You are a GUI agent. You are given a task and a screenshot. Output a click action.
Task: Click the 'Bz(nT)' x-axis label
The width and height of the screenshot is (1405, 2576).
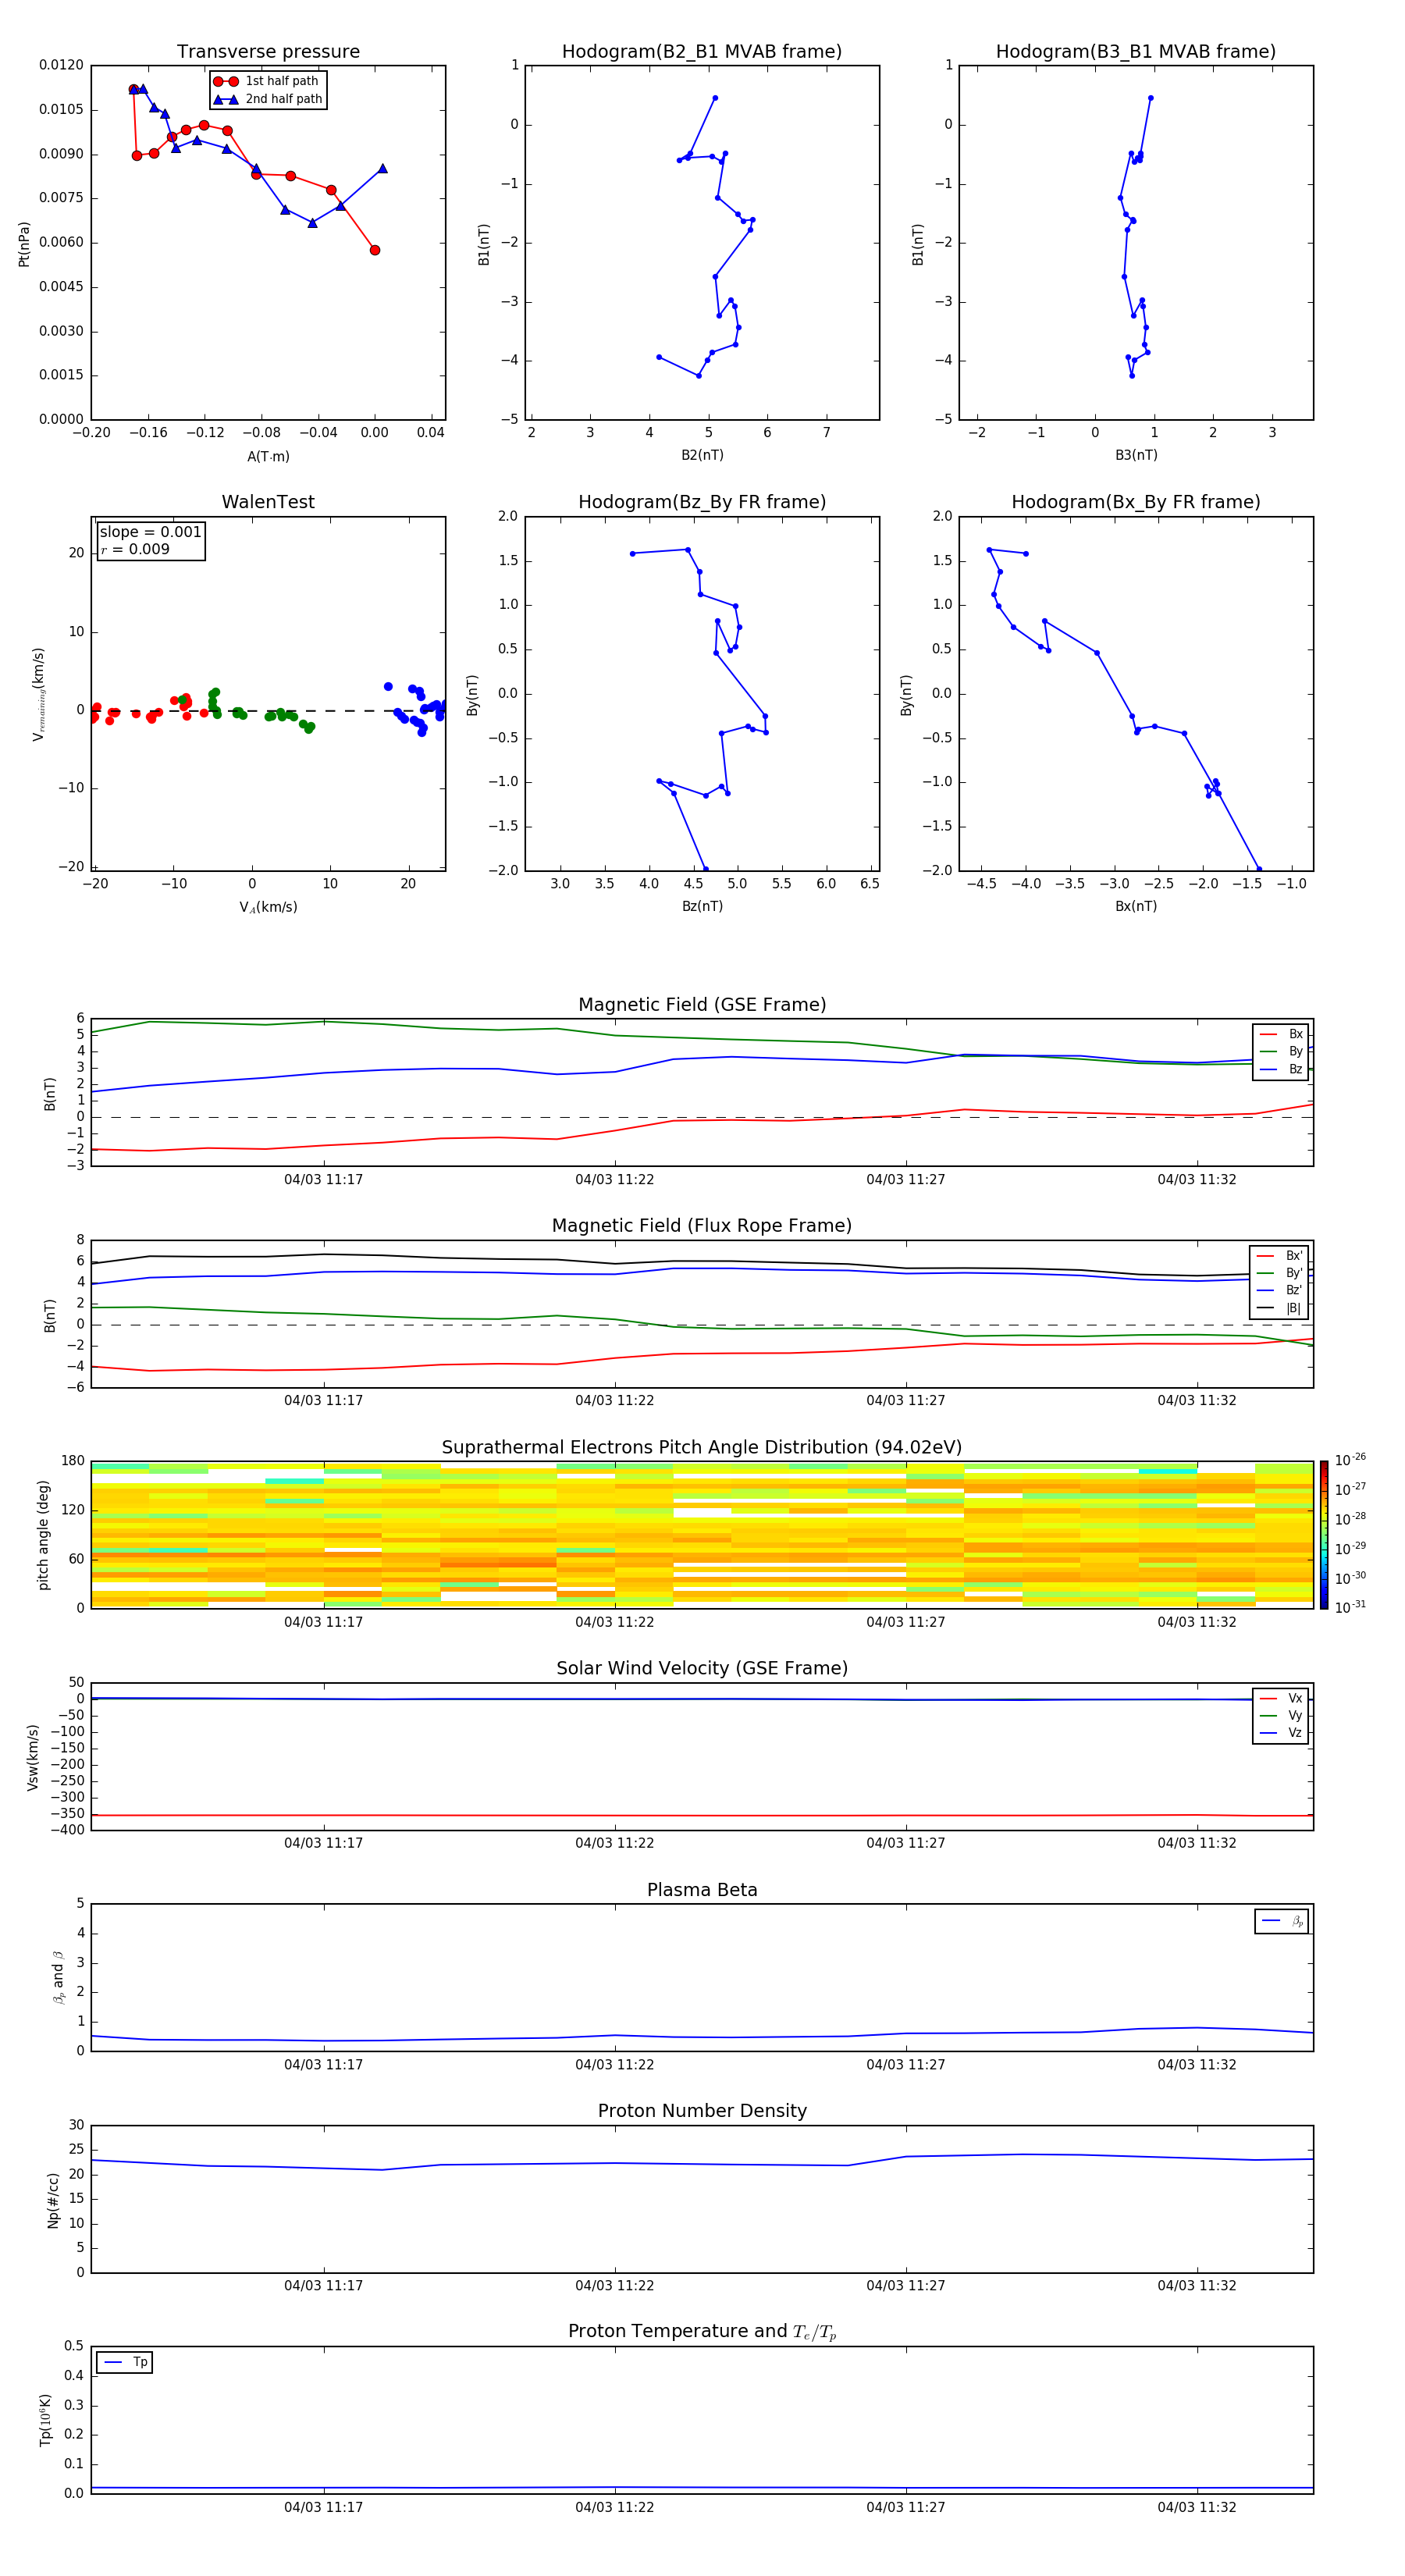tap(702, 906)
